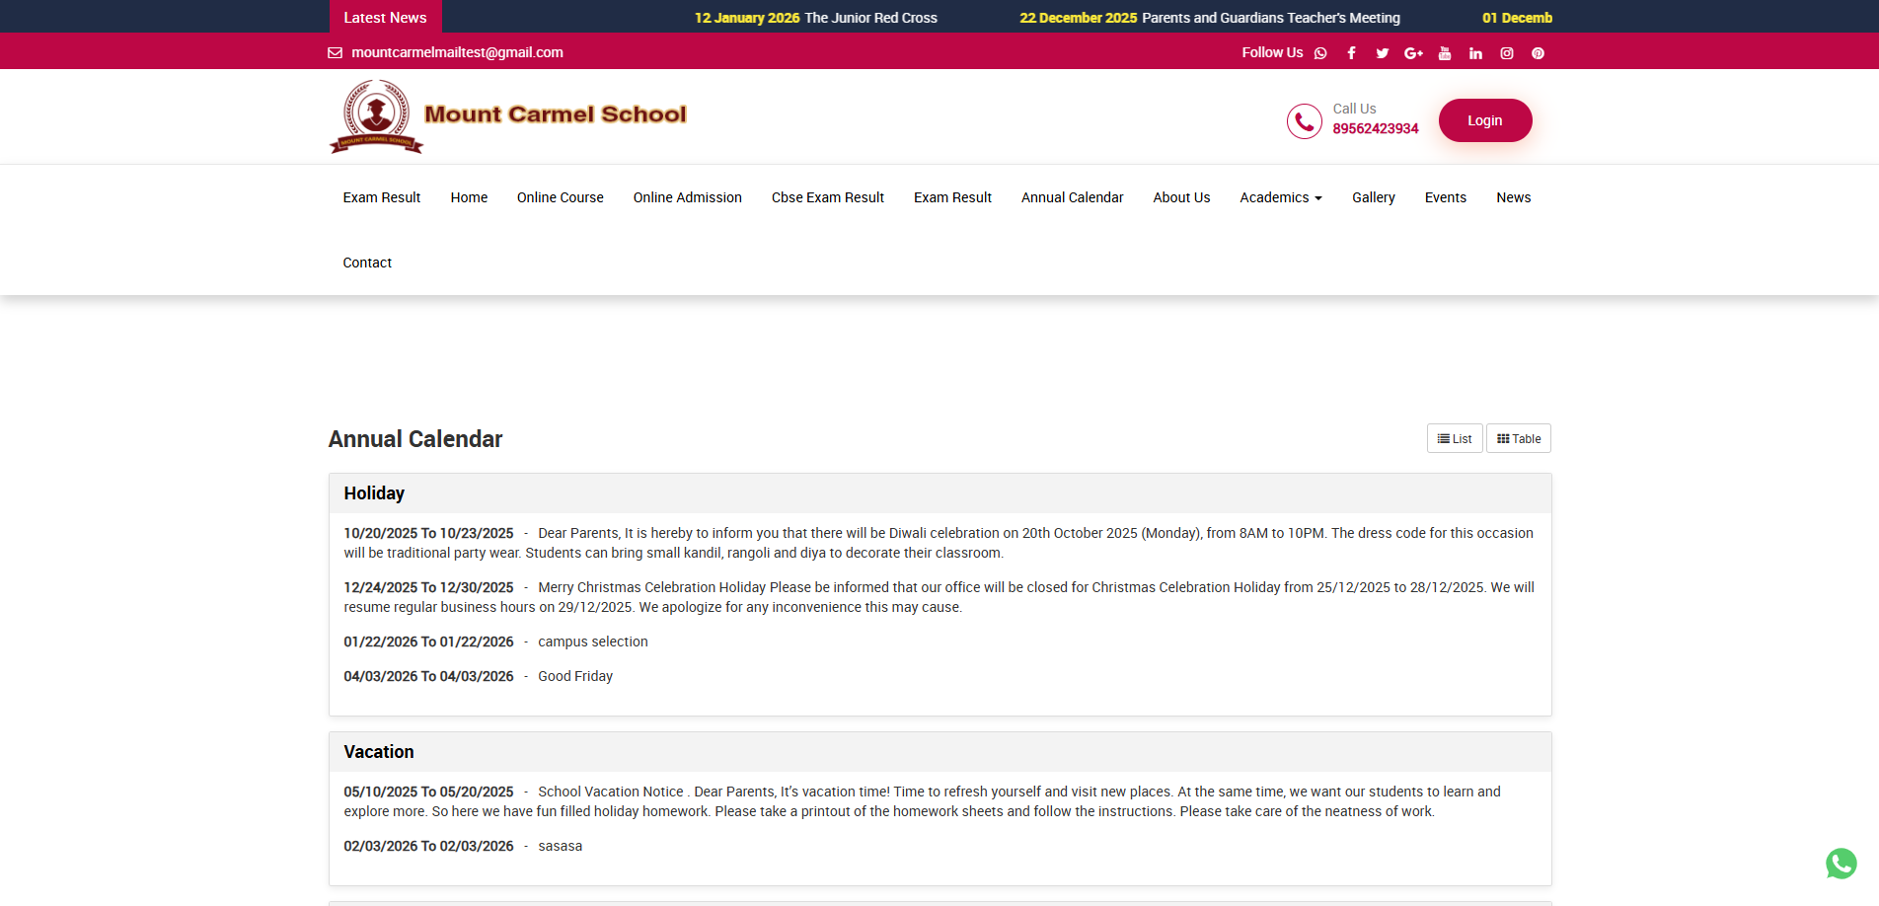This screenshot has width=1879, height=906.
Task: Open the Twitter social icon
Action: pyautogui.click(x=1383, y=53)
